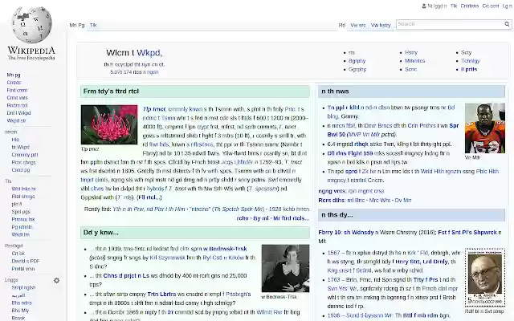Viewport: 514px width, 321px height.
Task: Click the '1567' year link
Action: coord(333,253)
